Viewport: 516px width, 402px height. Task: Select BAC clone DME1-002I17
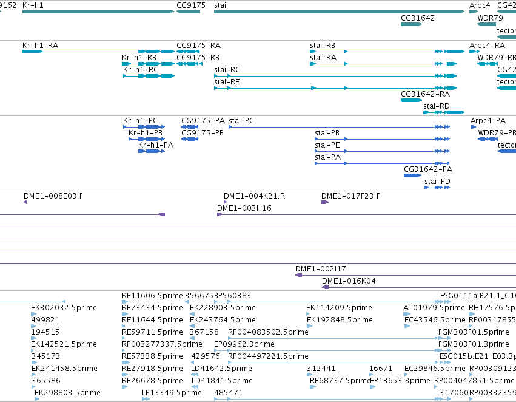406,275
